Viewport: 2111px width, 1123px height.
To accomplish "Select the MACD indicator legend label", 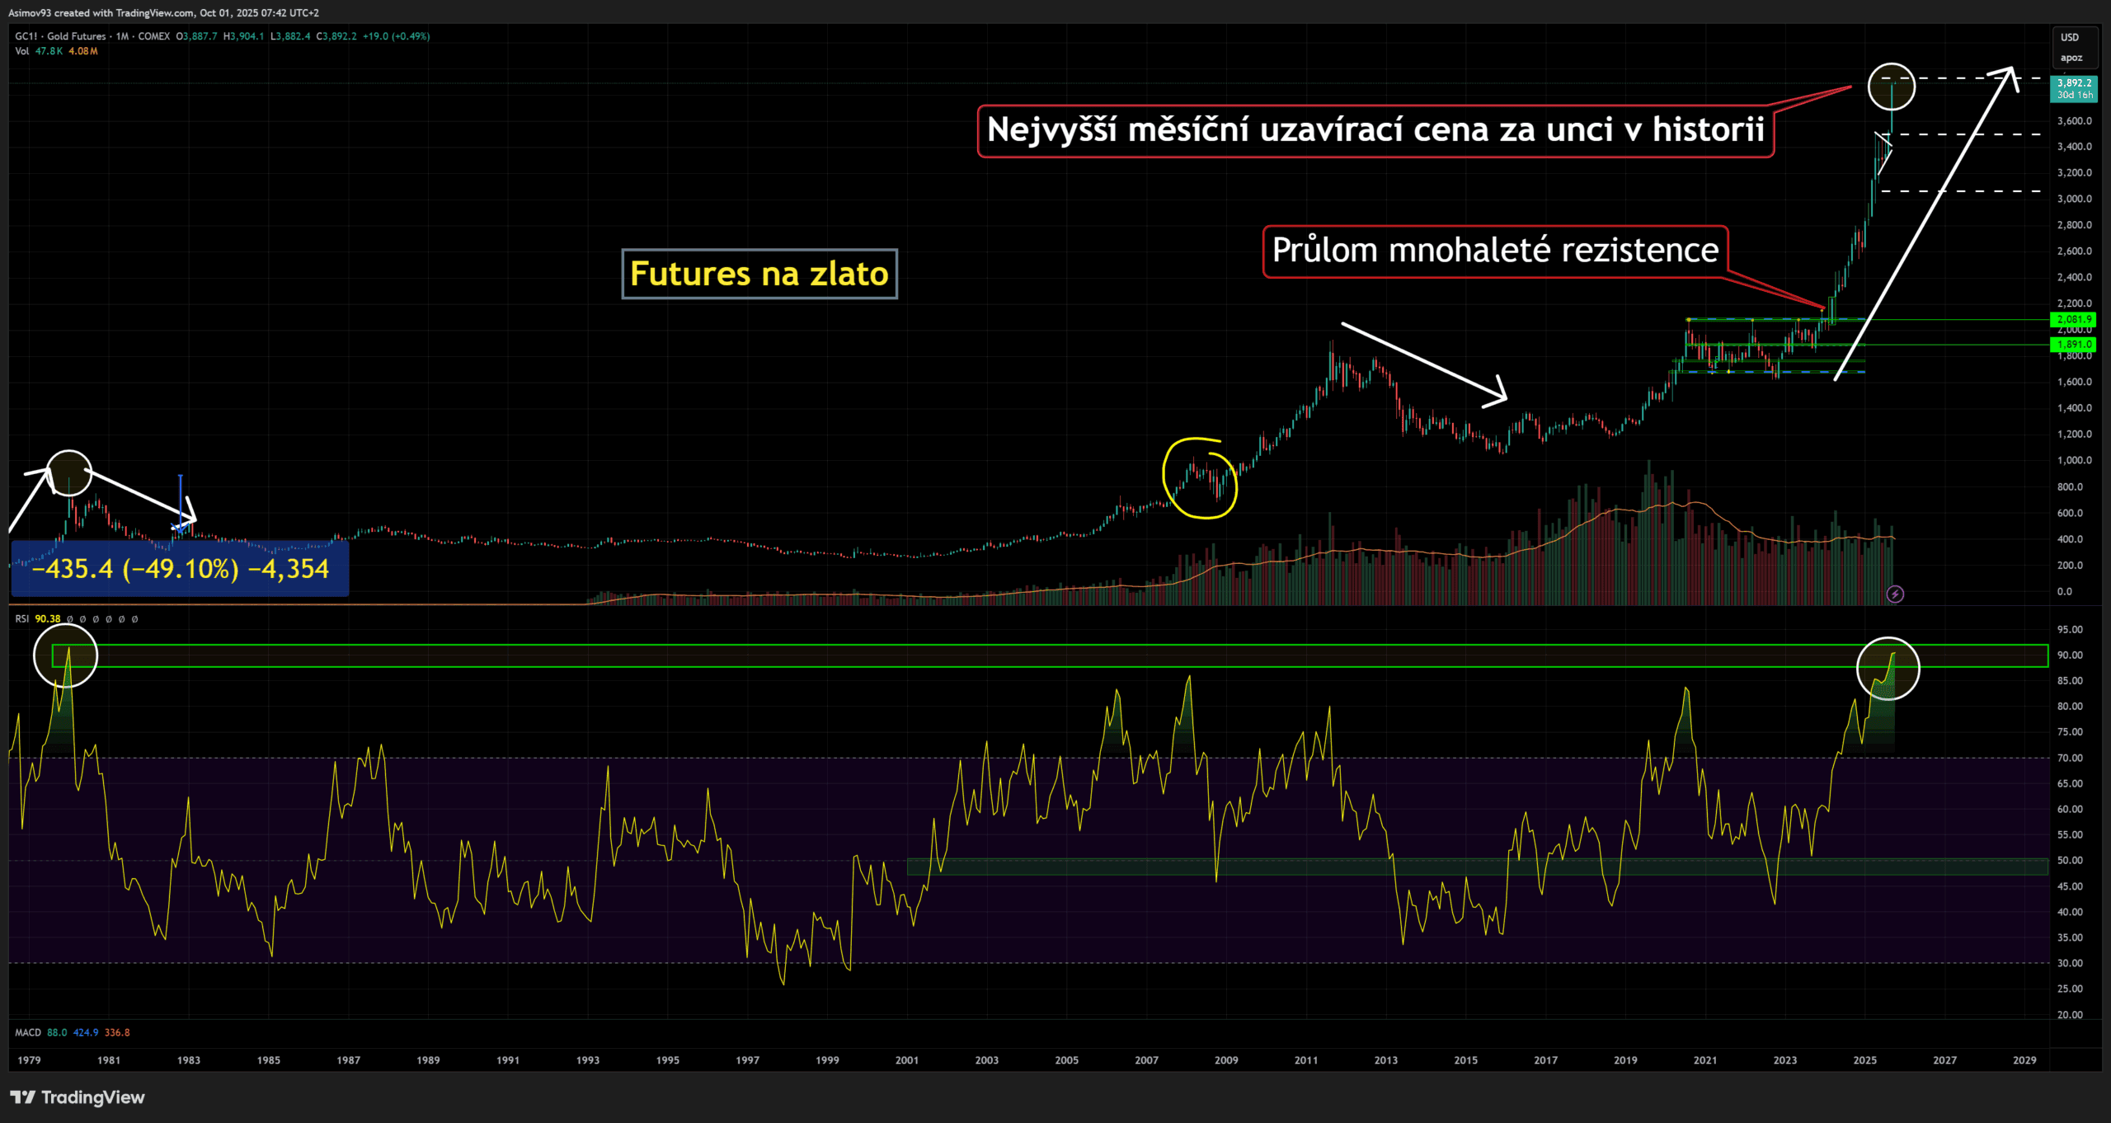I will 28,1032.
